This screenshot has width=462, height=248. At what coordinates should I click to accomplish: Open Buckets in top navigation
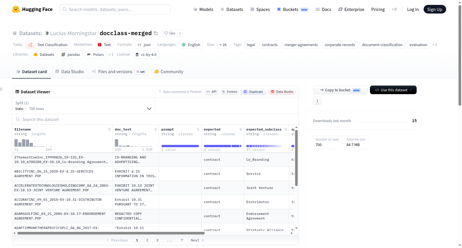[293, 9]
